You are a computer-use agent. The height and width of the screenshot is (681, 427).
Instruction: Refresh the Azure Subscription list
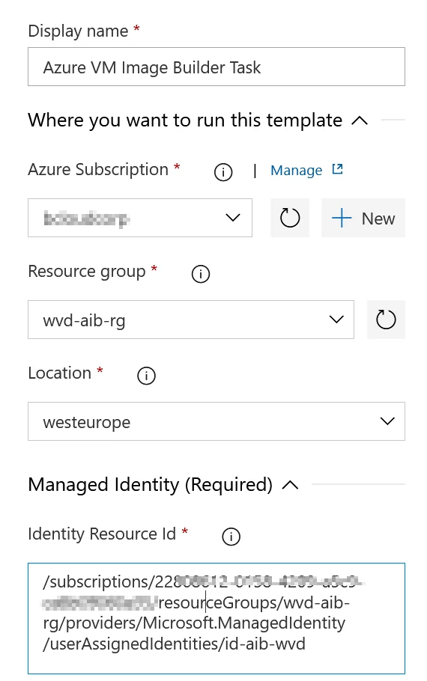pyautogui.click(x=290, y=218)
